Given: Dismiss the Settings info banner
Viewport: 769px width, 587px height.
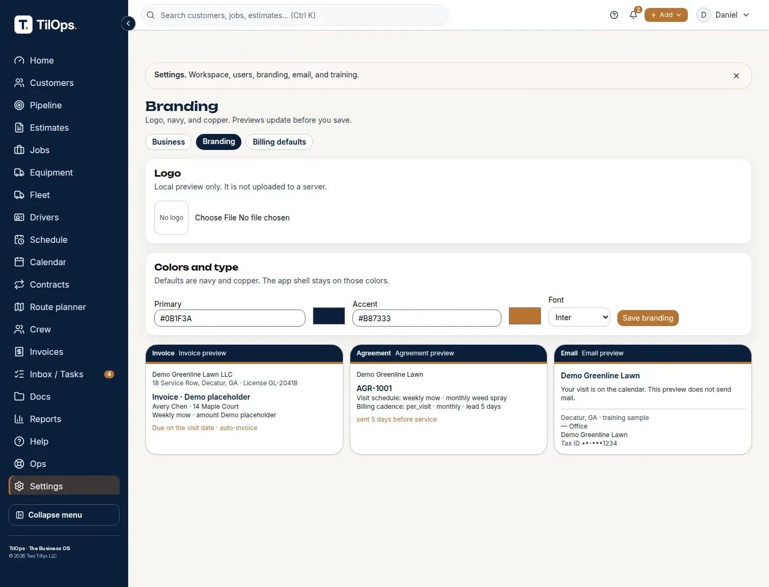Looking at the screenshot, I should point(736,76).
